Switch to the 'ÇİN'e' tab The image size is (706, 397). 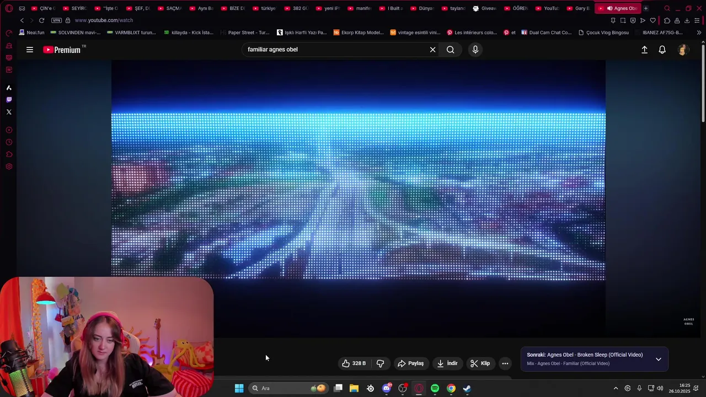click(42, 8)
